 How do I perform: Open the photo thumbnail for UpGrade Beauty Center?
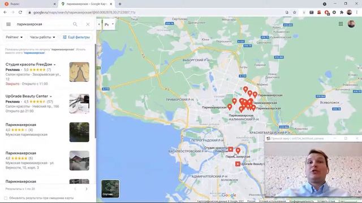click(79, 104)
